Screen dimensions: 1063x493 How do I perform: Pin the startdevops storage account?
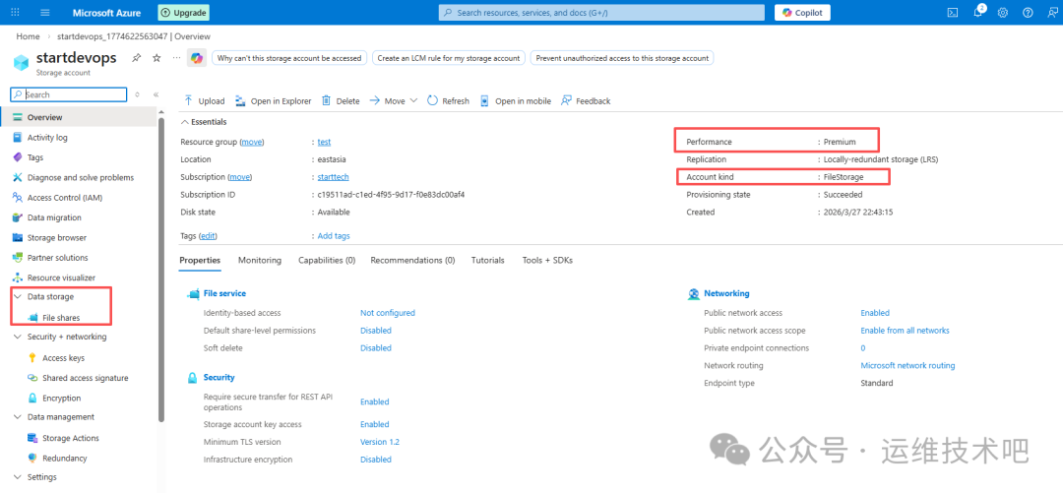(137, 58)
